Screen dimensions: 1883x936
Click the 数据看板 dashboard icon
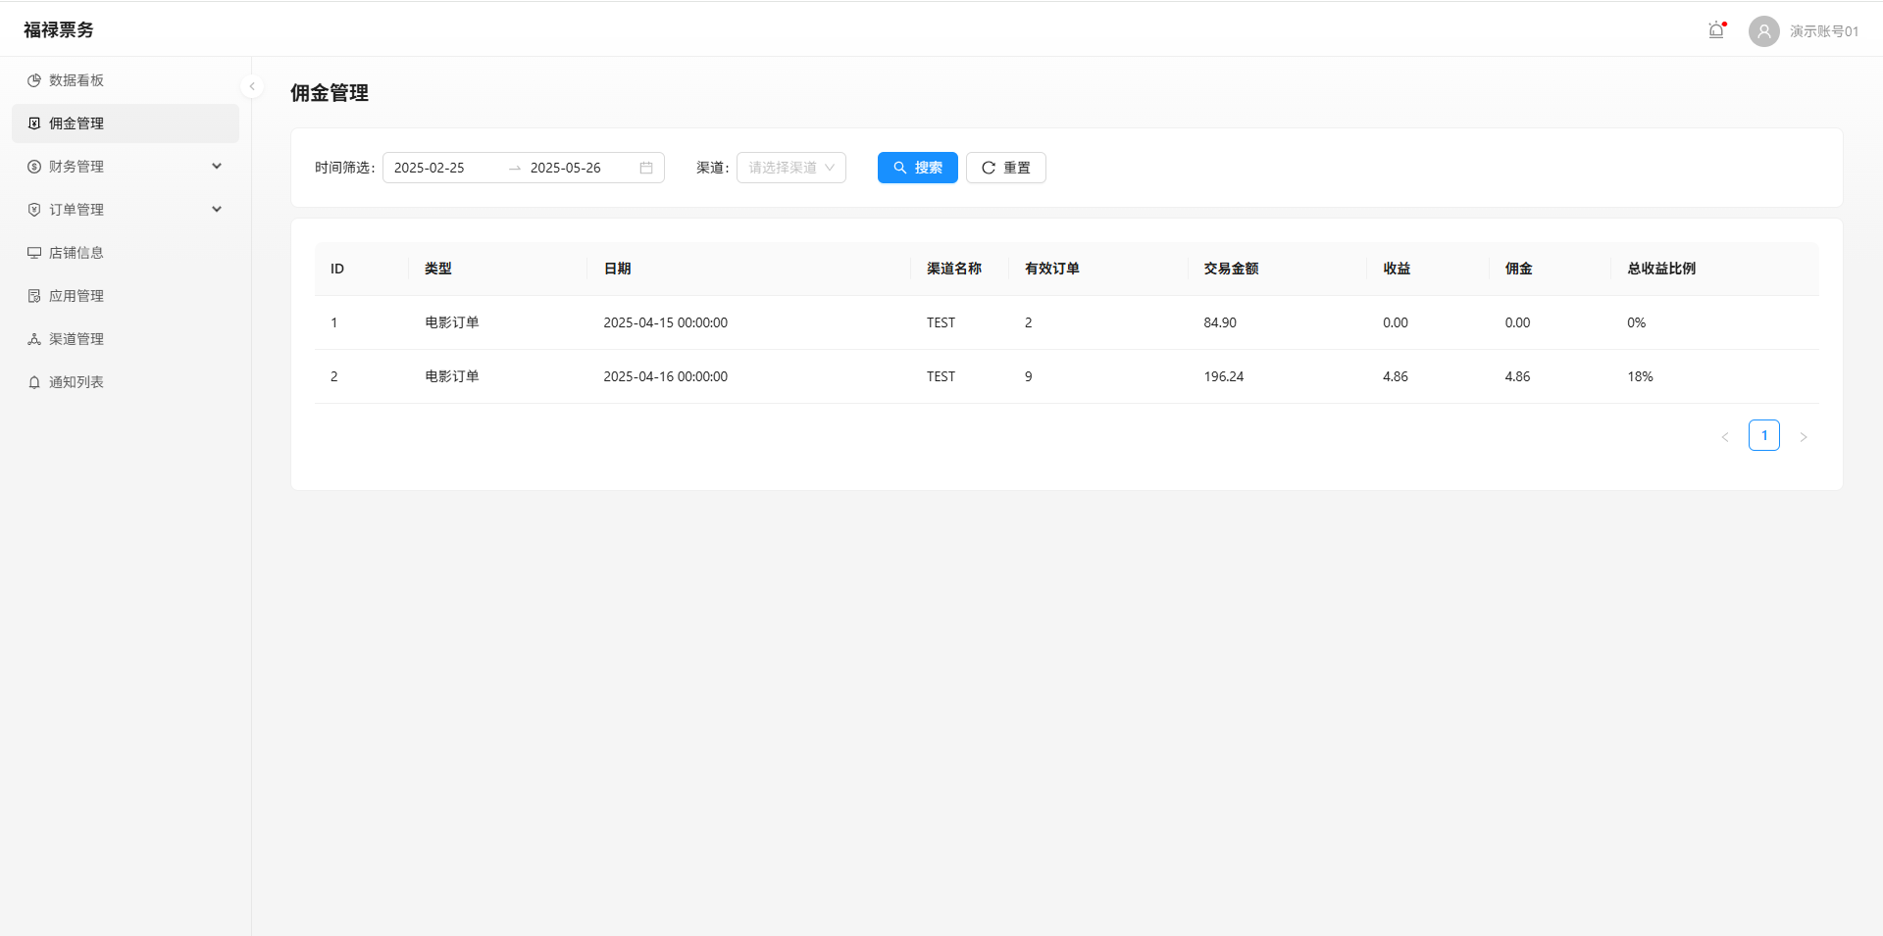(34, 80)
